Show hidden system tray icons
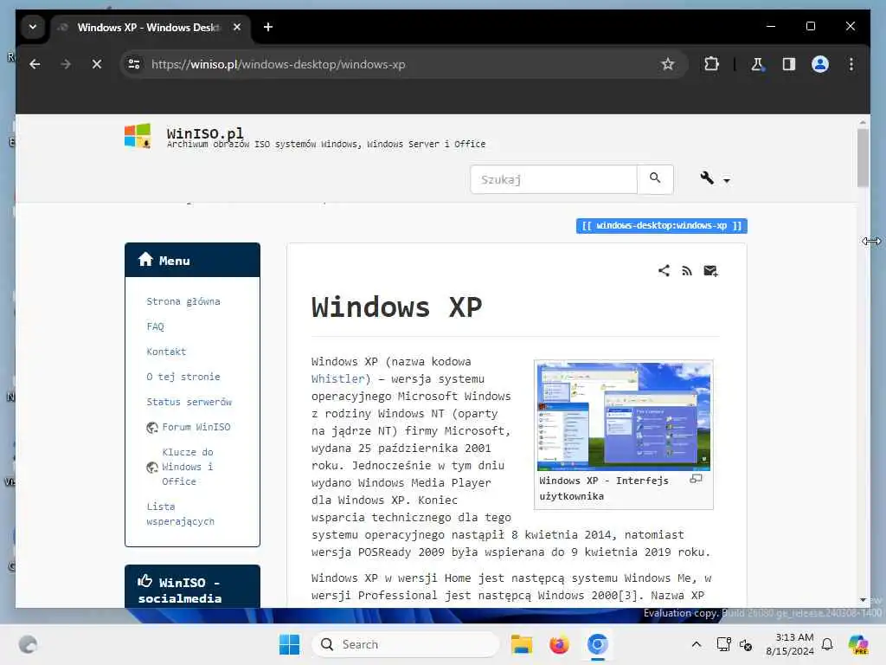The image size is (886, 665). pos(697,644)
